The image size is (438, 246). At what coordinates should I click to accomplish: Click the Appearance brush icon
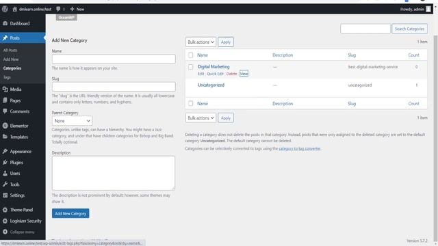5,152
